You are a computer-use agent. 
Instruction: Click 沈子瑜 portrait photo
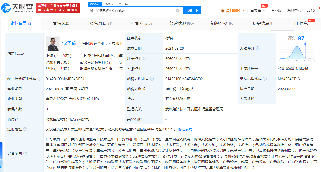[53, 43]
